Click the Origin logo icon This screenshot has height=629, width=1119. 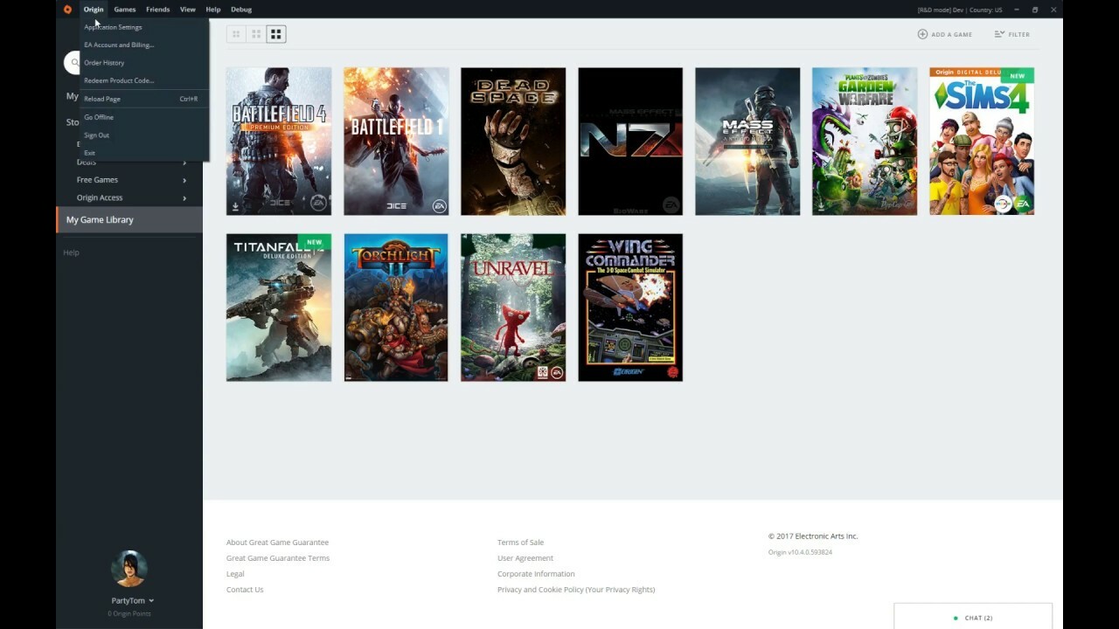coord(67,10)
